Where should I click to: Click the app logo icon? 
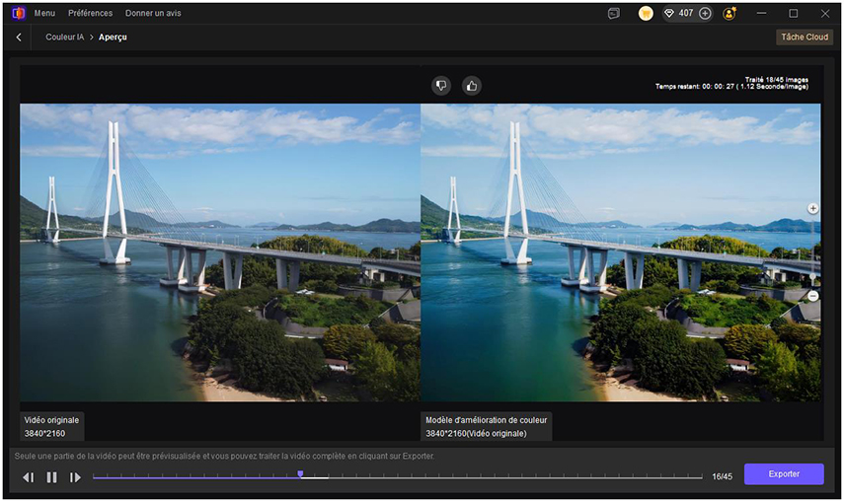[18, 14]
